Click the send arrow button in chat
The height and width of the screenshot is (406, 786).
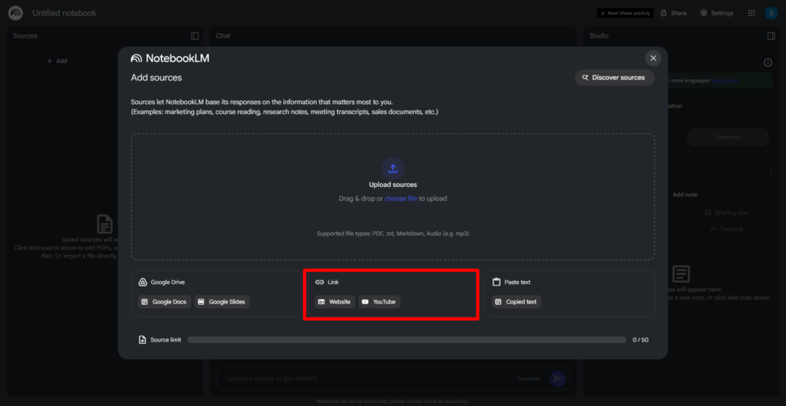(x=557, y=378)
